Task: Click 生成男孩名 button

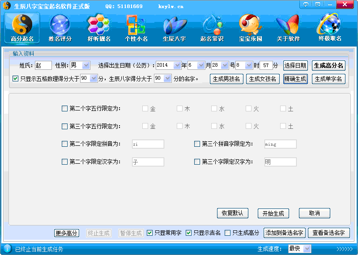Action: [226, 79]
